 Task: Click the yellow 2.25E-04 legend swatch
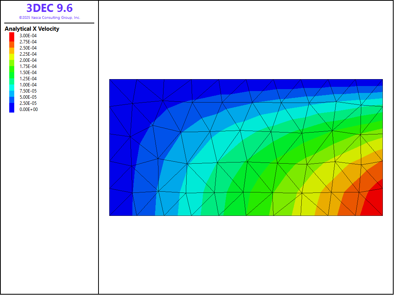coord(12,55)
